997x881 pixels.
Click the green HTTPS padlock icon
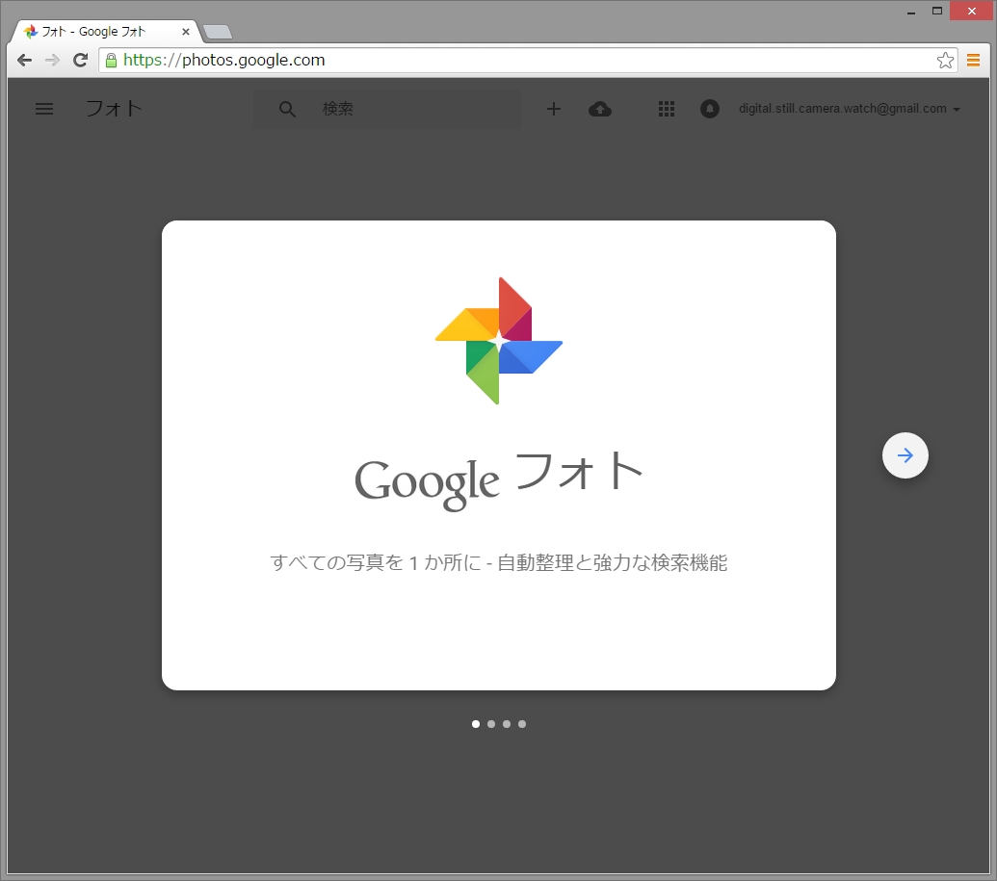point(112,61)
